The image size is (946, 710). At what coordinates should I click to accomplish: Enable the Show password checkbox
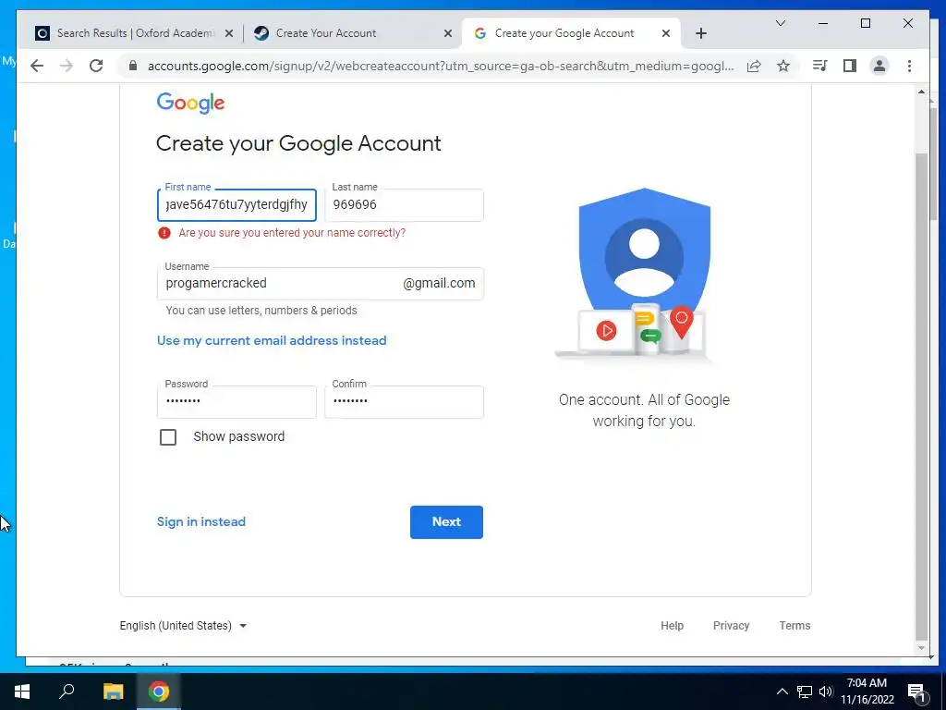coord(168,437)
